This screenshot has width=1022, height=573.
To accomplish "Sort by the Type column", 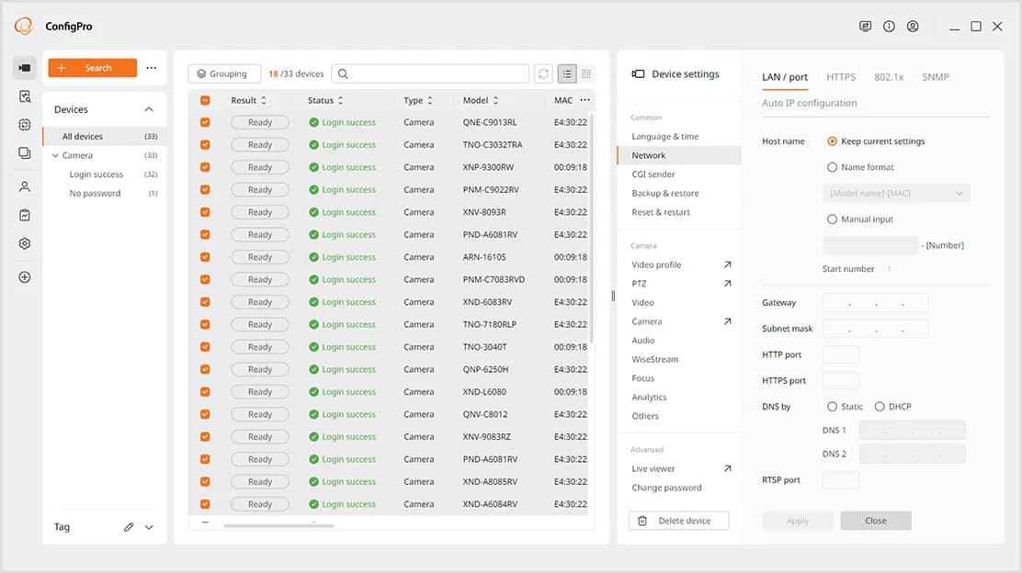I will click(x=418, y=100).
